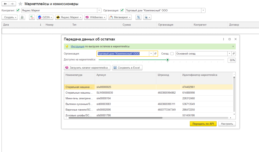This screenshot has height=152, width=259.
Task: Click the toolbar icon right of Мегамаркет
Action: (138, 17)
